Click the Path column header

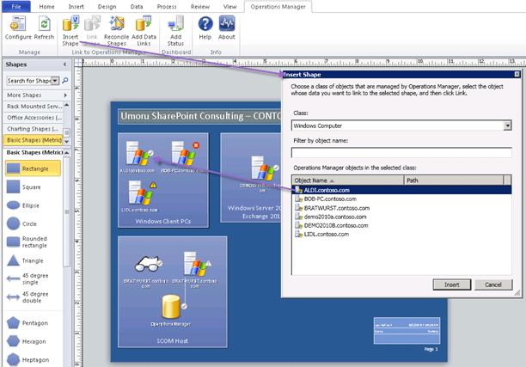(x=454, y=180)
